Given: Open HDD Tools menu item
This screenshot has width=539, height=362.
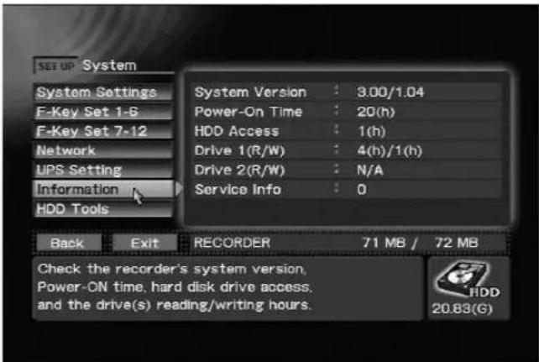Looking at the screenshot, I should pyautogui.click(x=102, y=208).
